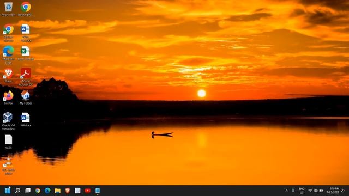The image size is (349, 196).
Task: Select the VLC media player shortcut
Action: (x=8, y=166)
